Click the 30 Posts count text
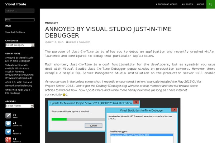Image resolution: width=215 pixels, height=143 pixels. (15, 116)
